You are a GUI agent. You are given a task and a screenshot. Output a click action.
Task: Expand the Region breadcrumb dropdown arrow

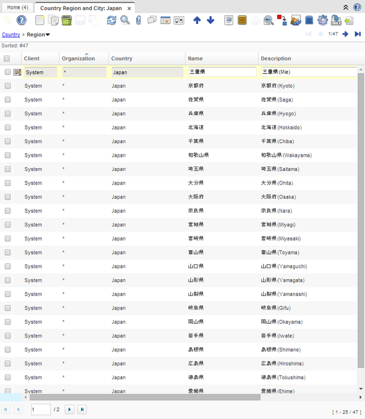tap(47, 35)
